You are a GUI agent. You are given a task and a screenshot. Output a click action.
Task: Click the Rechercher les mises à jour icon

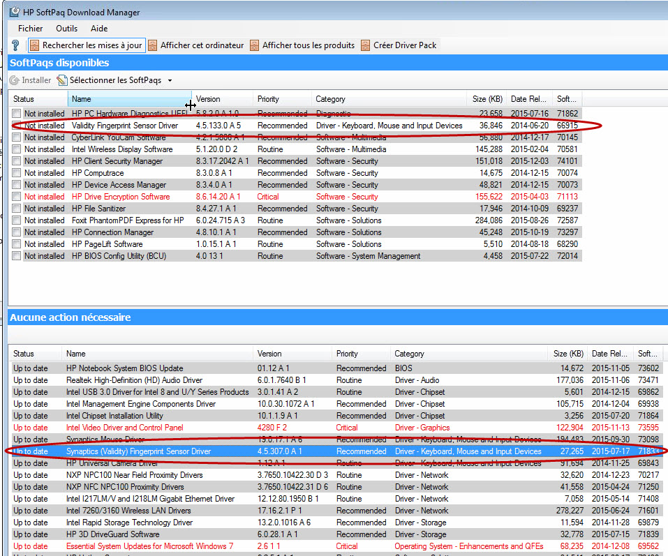pos(34,45)
